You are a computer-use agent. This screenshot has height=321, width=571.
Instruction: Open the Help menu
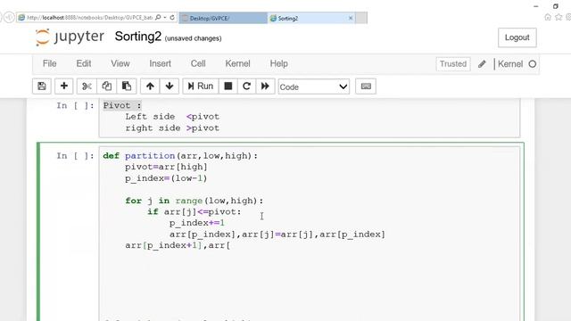(x=278, y=63)
